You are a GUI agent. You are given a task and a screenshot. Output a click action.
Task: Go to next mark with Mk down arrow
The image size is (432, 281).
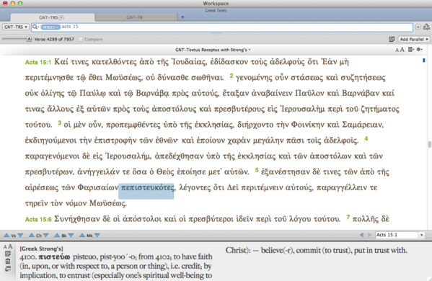[x=97, y=236]
